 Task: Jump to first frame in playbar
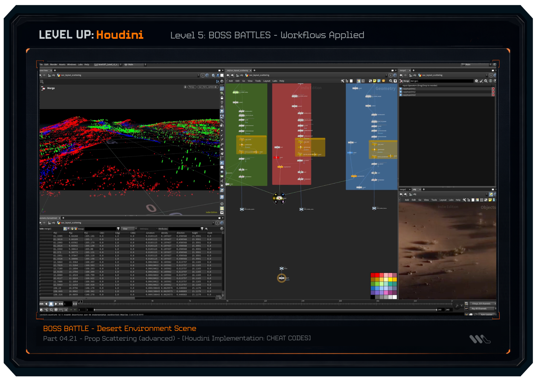coord(41,304)
